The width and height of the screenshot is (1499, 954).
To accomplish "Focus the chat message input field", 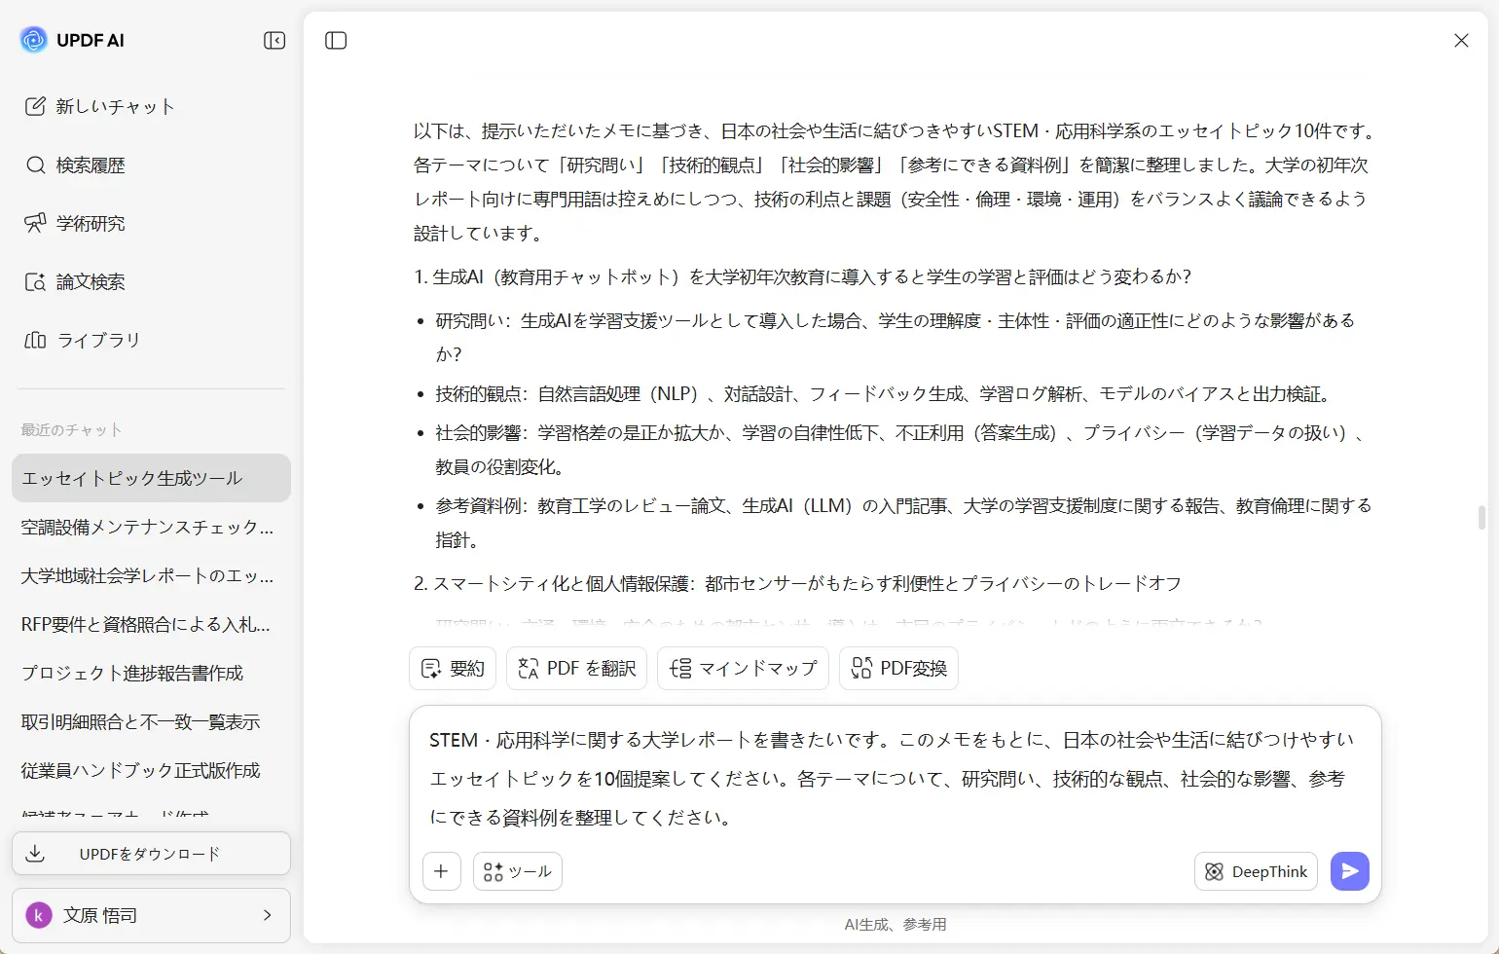I will point(895,778).
